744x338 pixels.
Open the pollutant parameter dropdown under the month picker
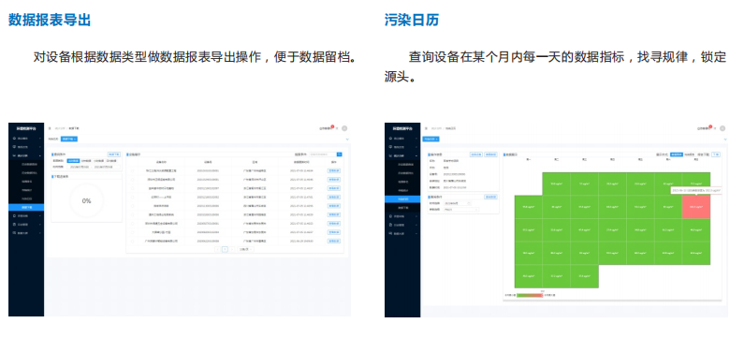(460, 209)
